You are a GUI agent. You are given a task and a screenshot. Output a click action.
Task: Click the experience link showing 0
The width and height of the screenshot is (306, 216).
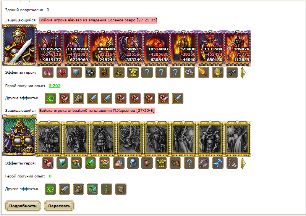[50, 176]
